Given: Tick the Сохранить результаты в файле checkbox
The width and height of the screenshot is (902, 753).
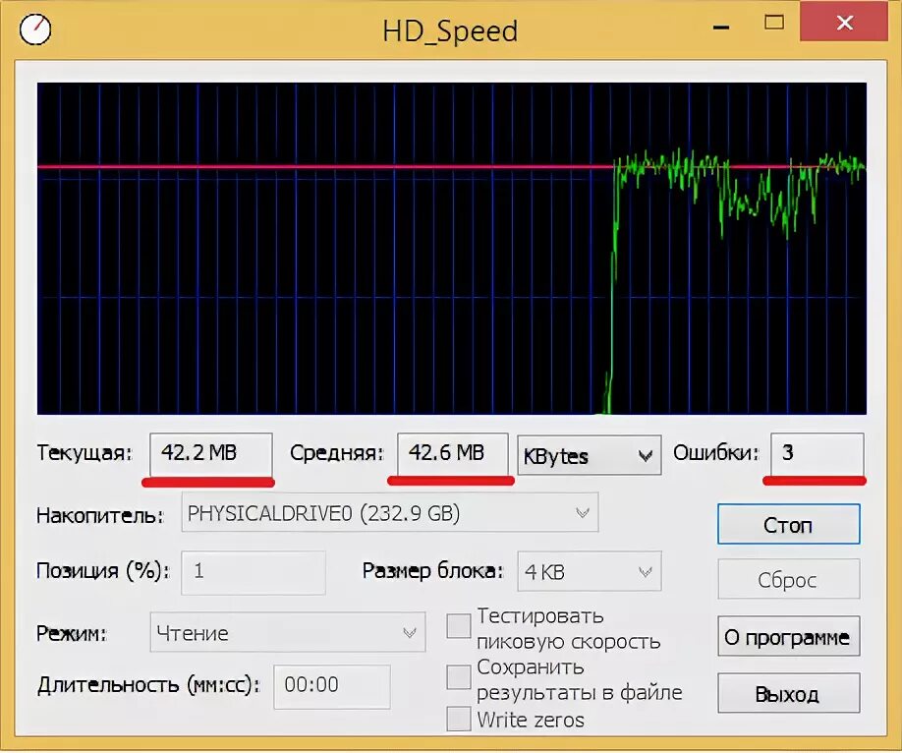Looking at the screenshot, I should [459, 677].
